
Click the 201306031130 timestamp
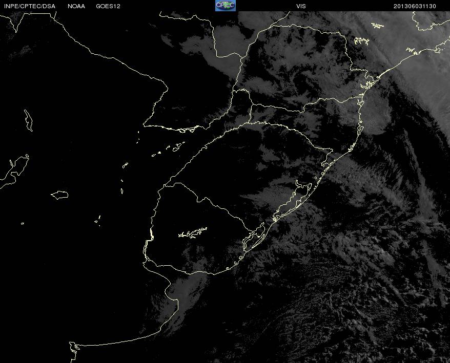click(415, 6)
